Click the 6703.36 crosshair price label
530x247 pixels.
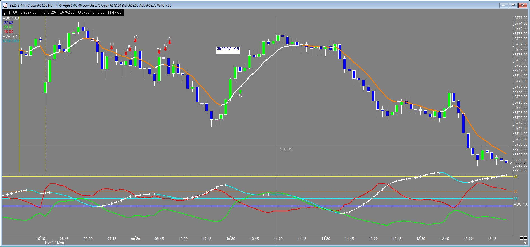pos(285,149)
